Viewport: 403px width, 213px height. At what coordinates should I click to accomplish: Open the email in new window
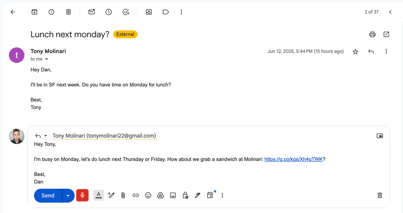click(386, 34)
